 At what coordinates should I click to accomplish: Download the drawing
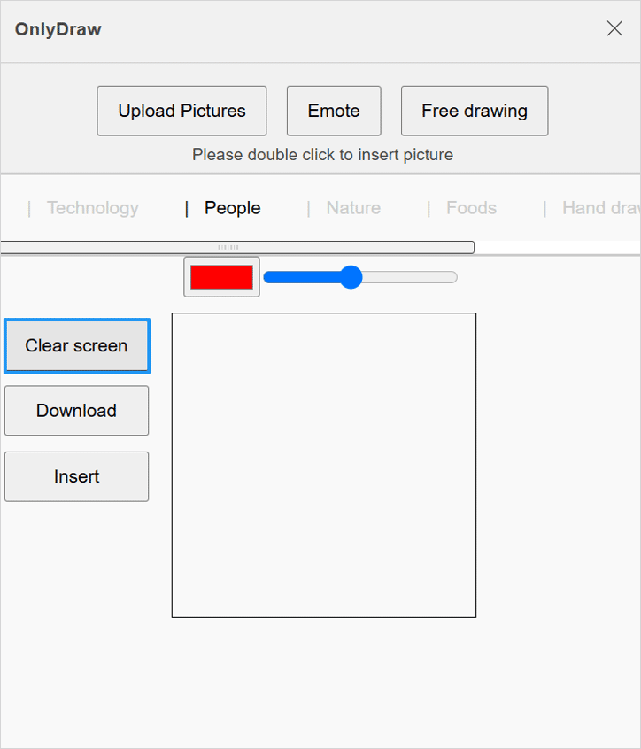[x=76, y=411]
